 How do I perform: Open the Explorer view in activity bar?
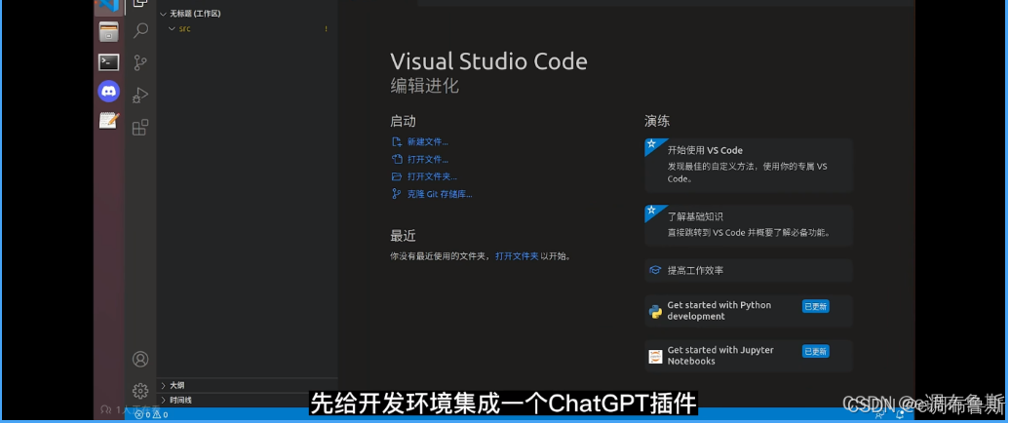(x=140, y=4)
